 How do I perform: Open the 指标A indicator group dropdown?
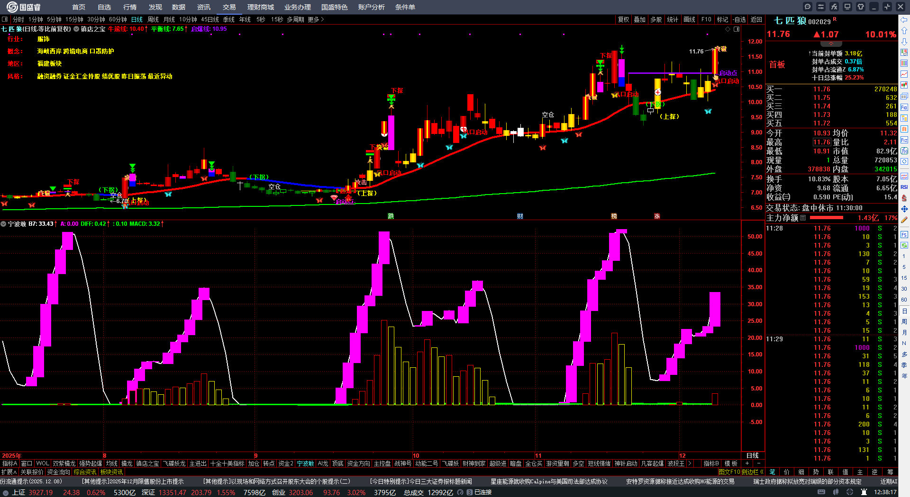pos(9,463)
